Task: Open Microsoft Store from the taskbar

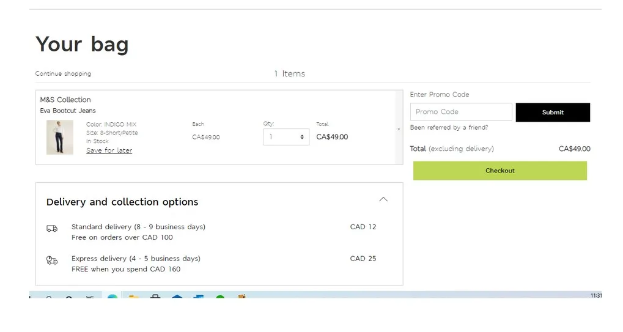Action: click(x=155, y=298)
